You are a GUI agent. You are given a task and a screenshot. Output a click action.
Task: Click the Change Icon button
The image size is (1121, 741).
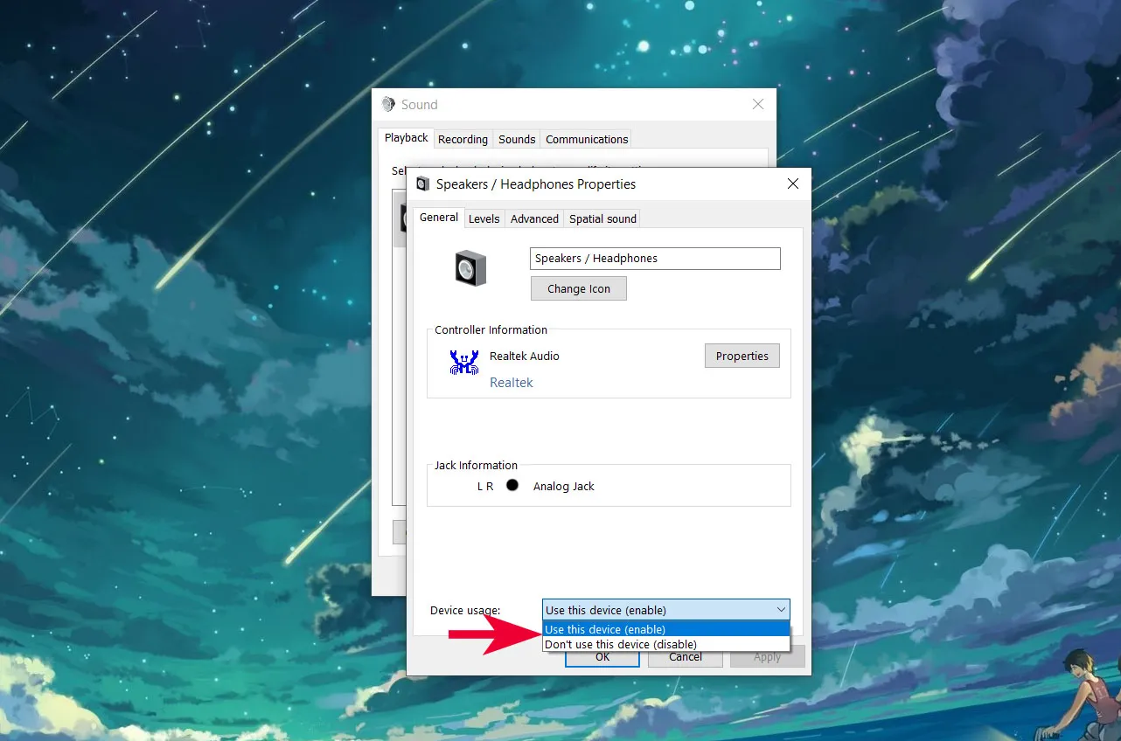click(578, 287)
